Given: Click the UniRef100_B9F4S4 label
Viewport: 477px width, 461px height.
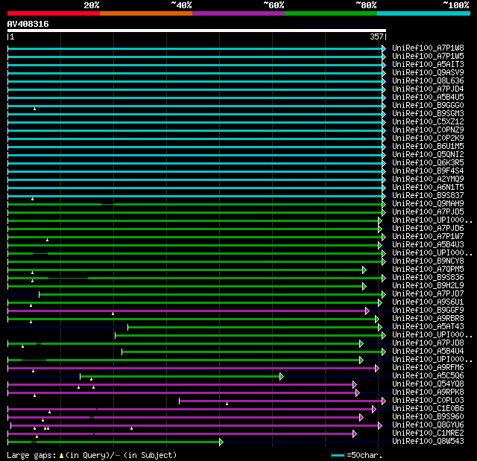Looking at the screenshot, I should pyautogui.click(x=428, y=171).
